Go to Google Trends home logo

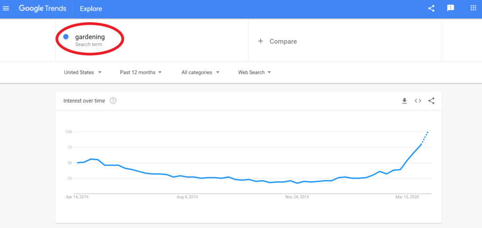pos(42,8)
